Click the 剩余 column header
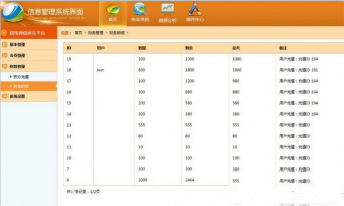344x206 pixels. 189,48
